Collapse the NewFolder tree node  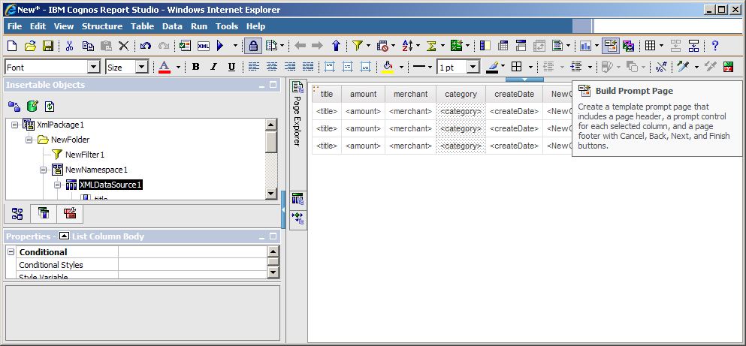pyautogui.click(x=29, y=140)
